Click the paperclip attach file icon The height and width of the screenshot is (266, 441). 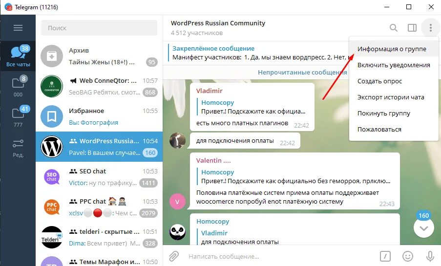point(174,256)
